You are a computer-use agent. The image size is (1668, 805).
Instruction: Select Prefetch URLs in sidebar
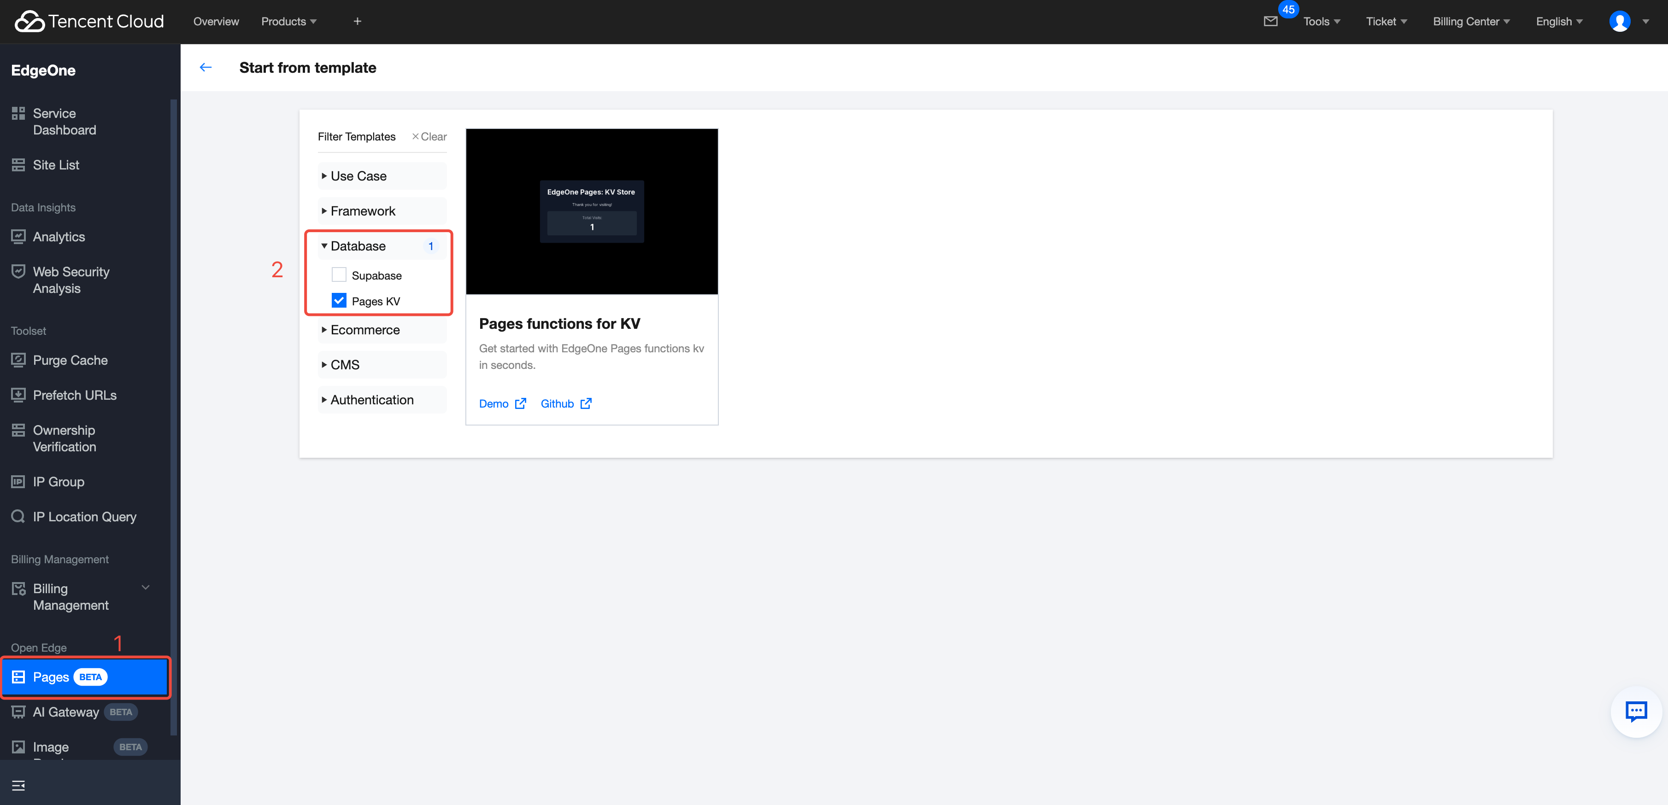(x=75, y=395)
